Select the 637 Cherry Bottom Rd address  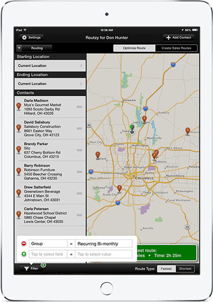(x=42, y=153)
